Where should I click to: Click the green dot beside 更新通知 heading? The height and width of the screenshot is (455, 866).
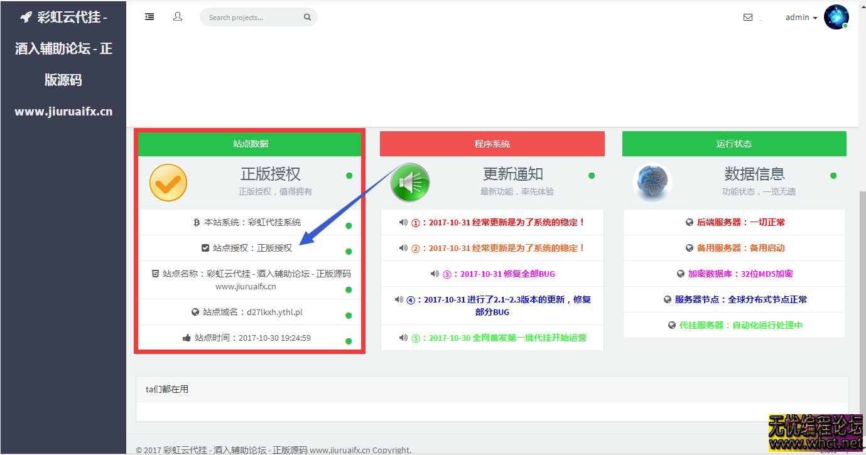click(592, 176)
